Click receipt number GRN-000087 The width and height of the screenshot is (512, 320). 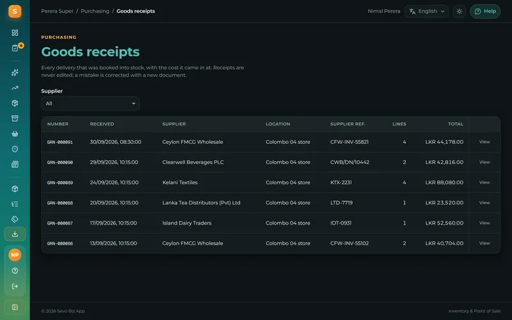(60, 223)
